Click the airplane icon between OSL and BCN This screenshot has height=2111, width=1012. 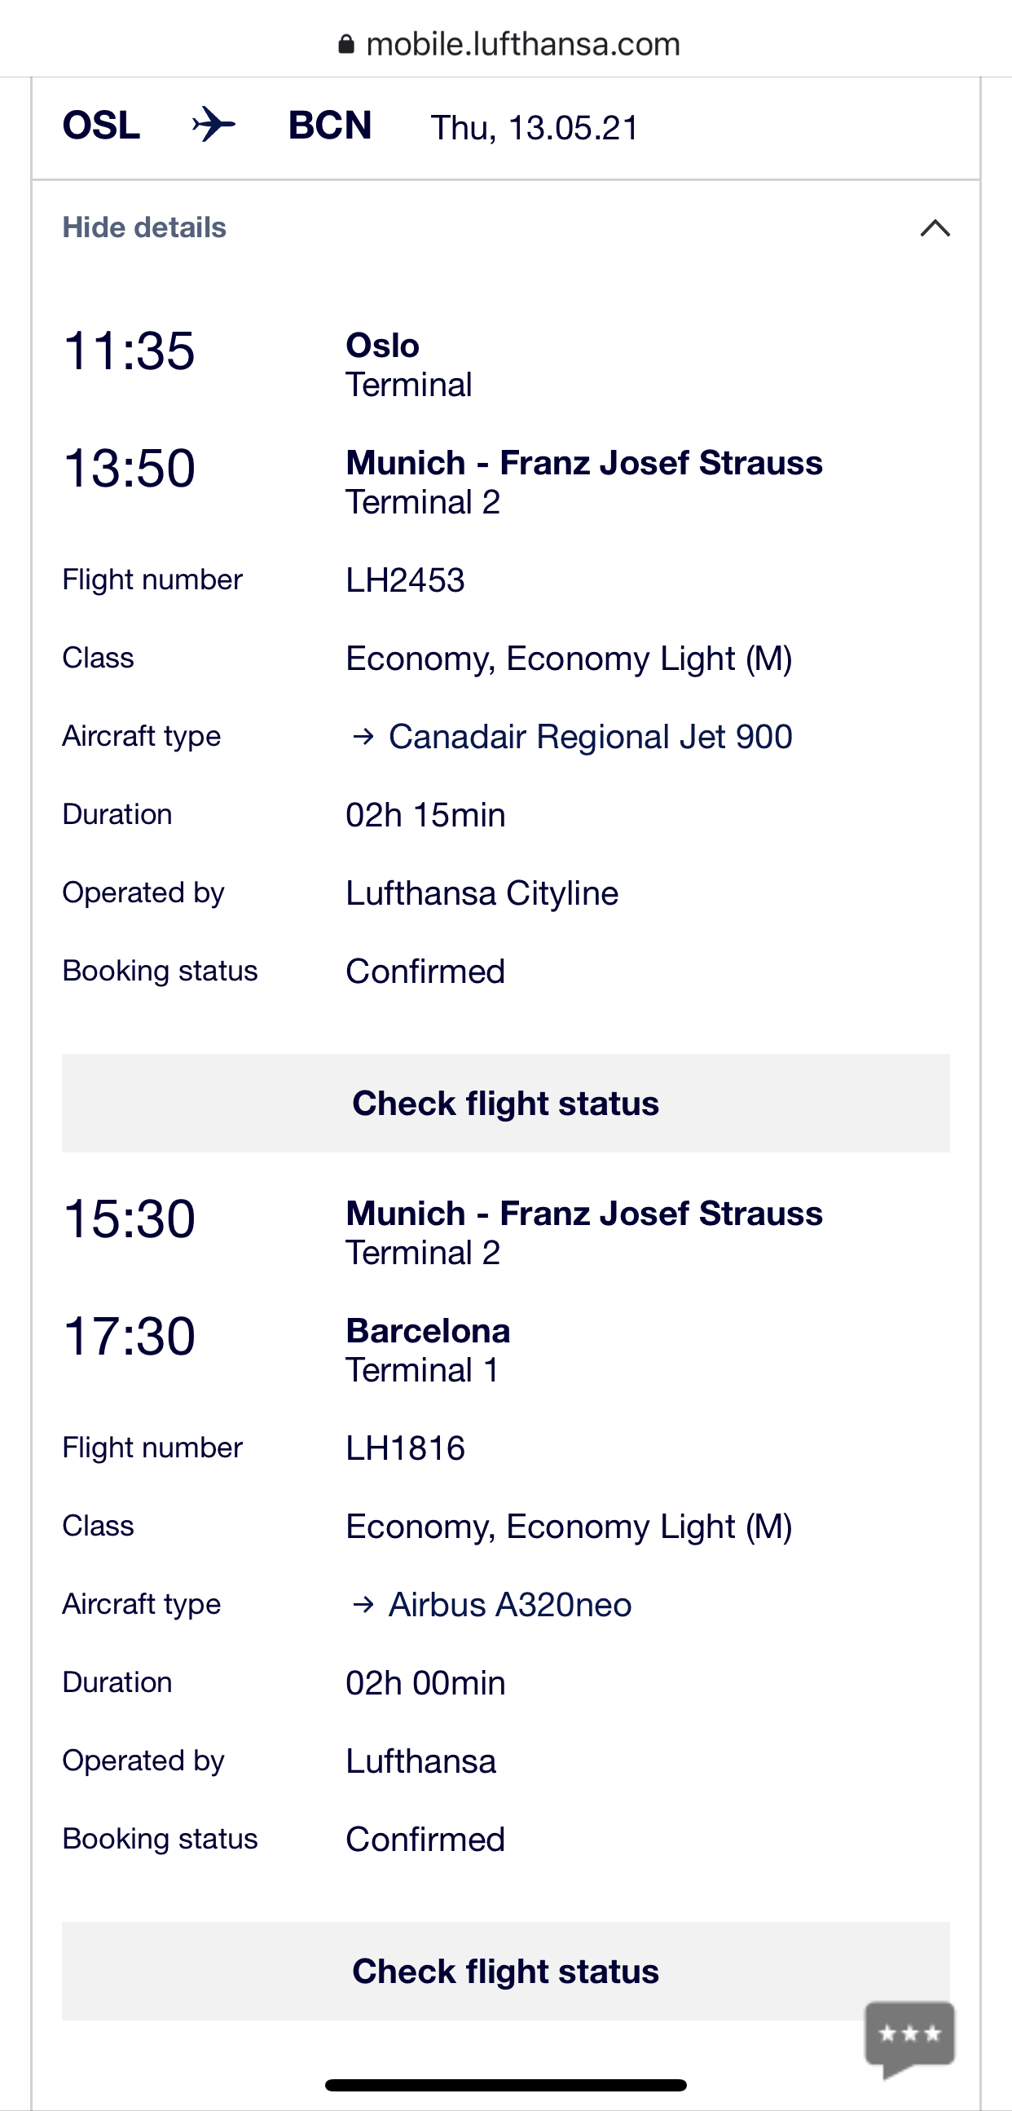click(x=213, y=125)
